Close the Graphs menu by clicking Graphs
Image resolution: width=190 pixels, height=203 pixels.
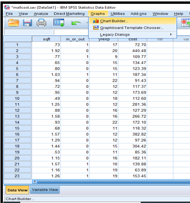pyautogui.click(x=98, y=14)
